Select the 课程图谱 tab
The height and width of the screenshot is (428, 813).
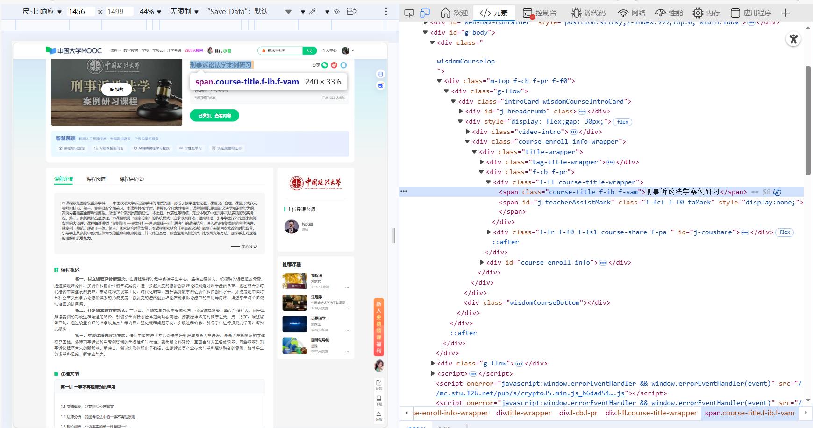tap(96, 179)
